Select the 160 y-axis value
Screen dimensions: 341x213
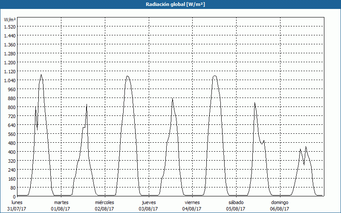point(12,179)
